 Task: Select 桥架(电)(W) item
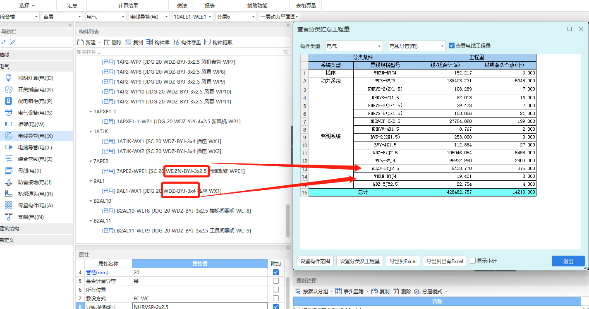[x=31, y=124]
